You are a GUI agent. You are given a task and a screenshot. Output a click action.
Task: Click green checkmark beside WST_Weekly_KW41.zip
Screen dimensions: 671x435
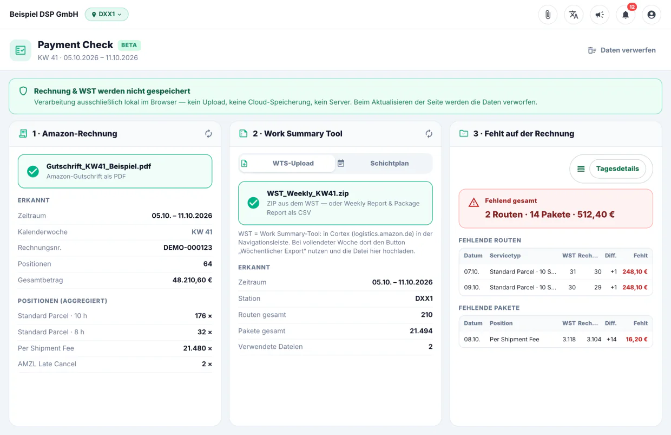click(x=253, y=203)
